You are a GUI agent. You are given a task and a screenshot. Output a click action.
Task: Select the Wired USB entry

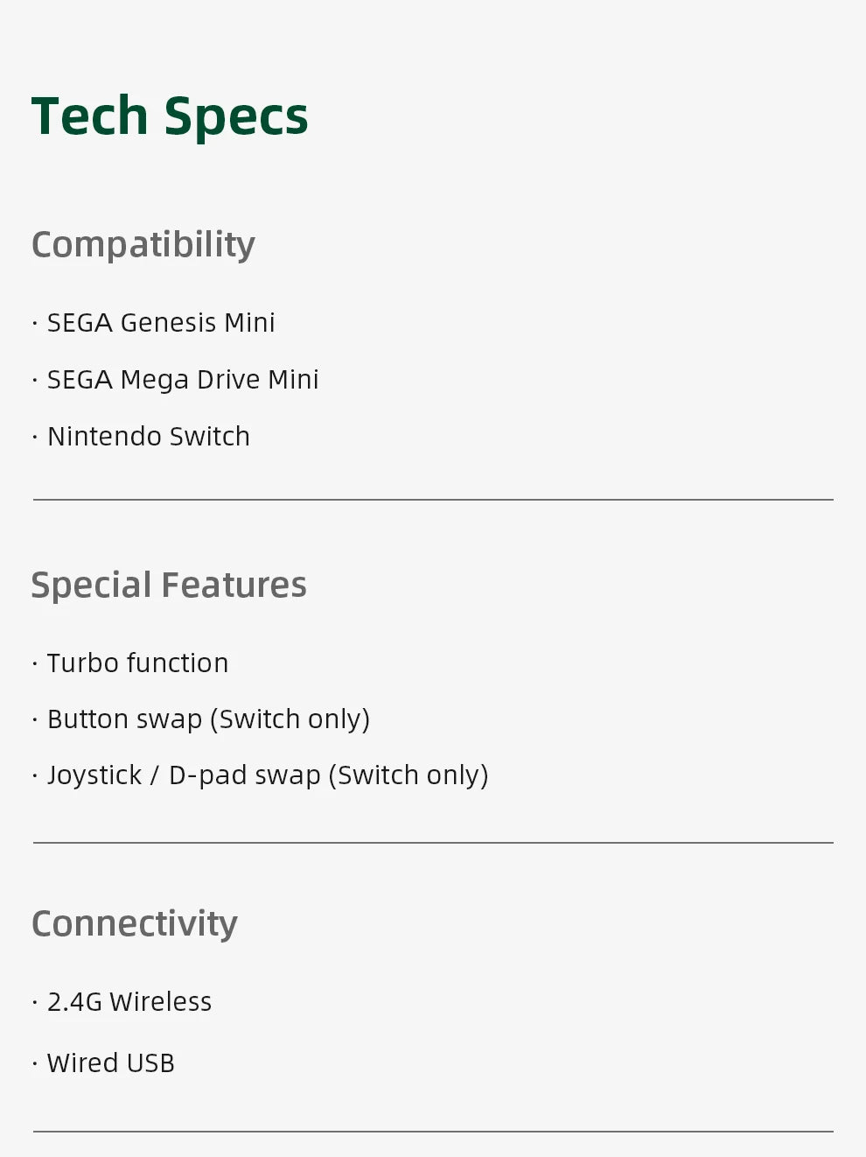[x=111, y=1063]
